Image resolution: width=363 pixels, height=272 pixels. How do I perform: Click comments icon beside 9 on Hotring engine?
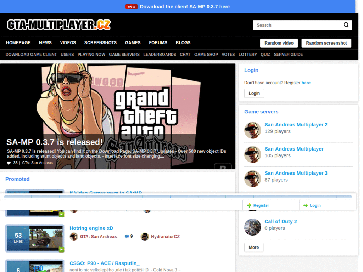[x=127, y=236]
